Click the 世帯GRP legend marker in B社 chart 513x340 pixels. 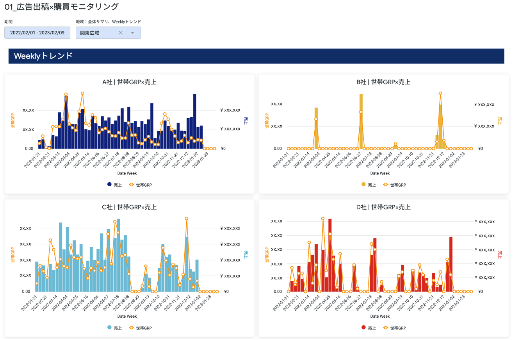(x=386, y=185)
